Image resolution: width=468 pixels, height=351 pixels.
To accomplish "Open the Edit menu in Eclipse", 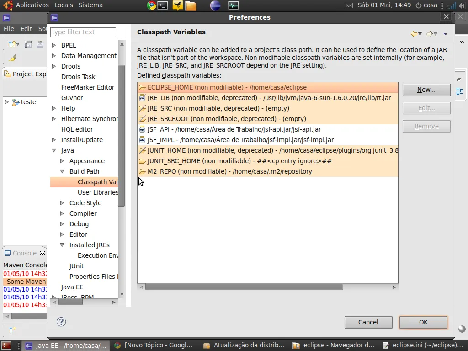I will (26, 29).
